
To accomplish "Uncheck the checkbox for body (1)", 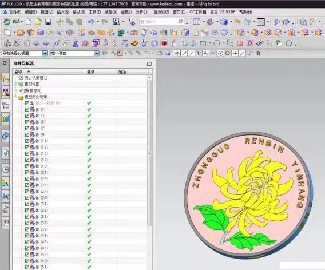I will 27,109.
